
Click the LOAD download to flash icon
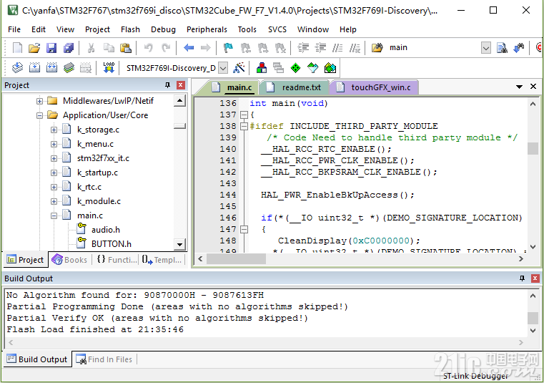click(x=109, y=67)
